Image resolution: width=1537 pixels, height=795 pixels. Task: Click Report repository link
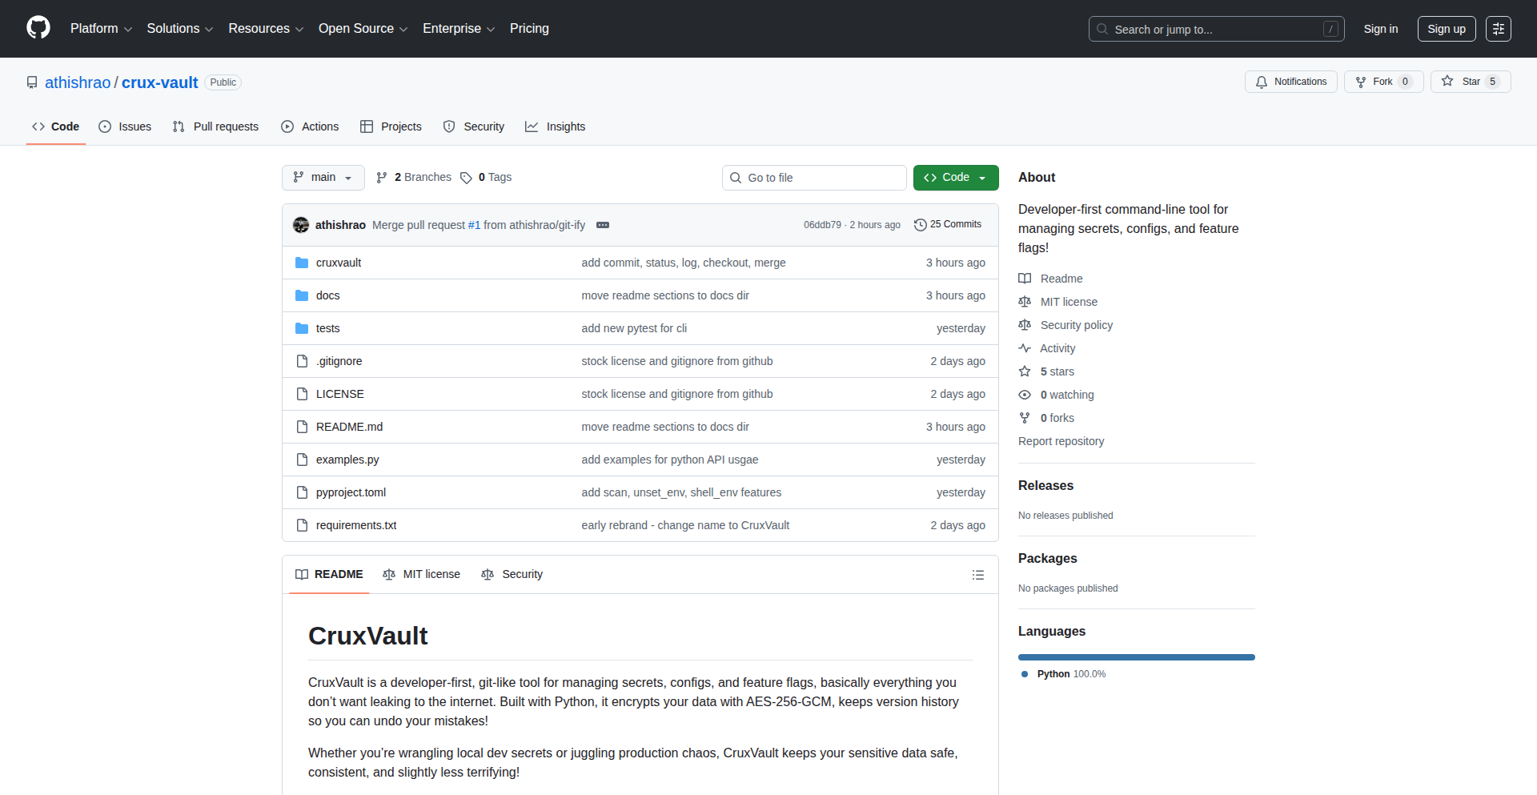1061,441
